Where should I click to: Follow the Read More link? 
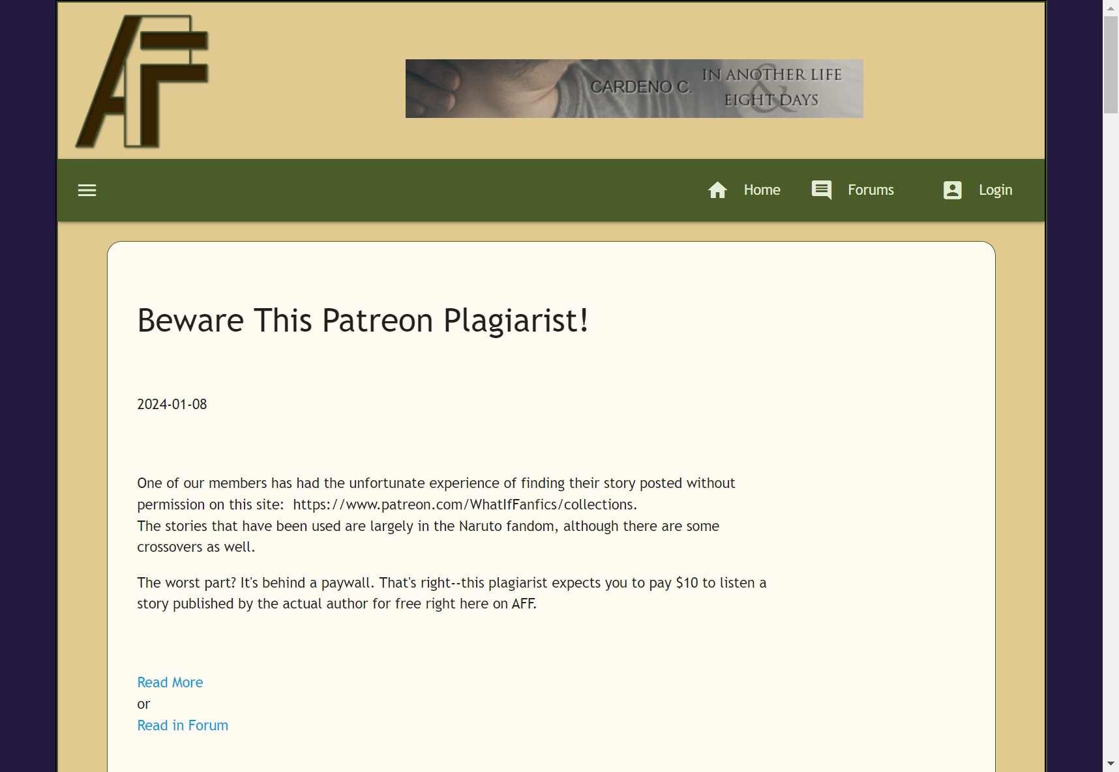[170, 682]
